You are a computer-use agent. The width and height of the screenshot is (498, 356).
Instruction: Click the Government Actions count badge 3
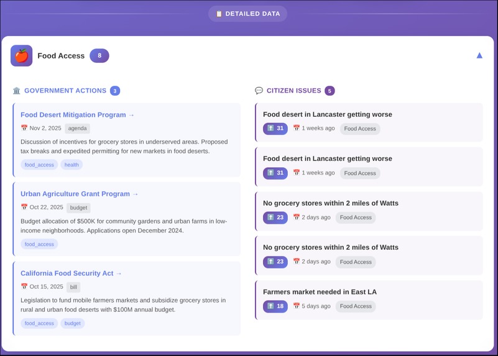click(115, 91)
